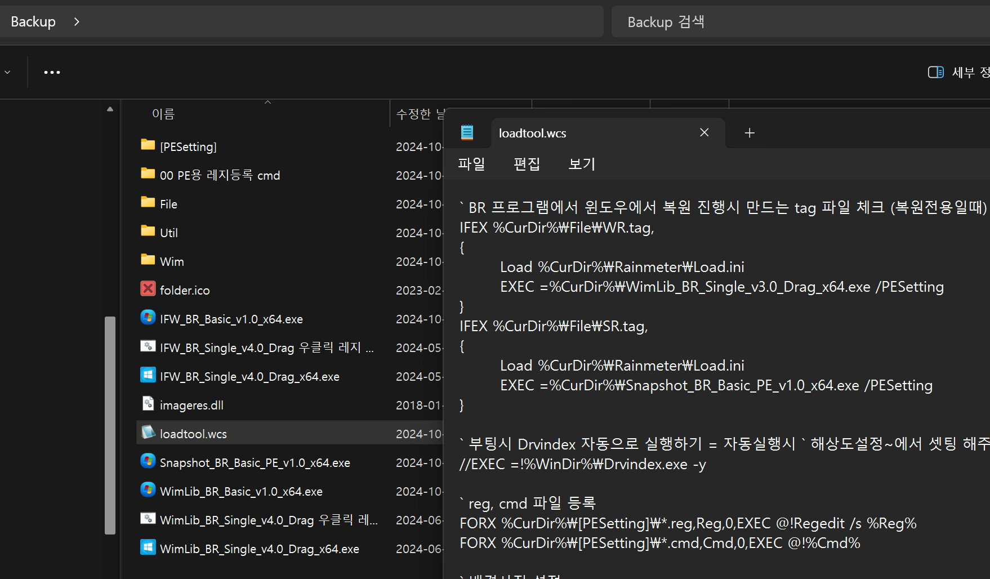990x579 pixels.
Task: Click the FORX line ending with @!%Cmd%
Action: 660,543
